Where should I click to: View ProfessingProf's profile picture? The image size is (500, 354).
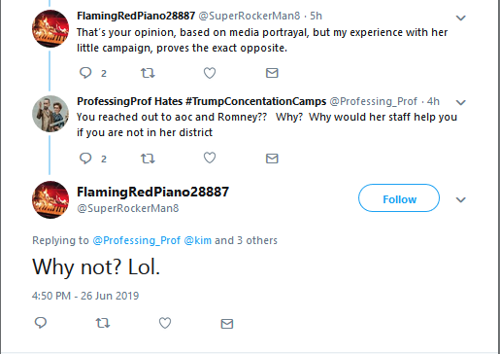click(x=50, y=114)
